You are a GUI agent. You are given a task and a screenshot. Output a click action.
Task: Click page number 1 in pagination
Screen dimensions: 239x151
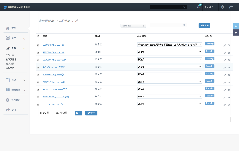click(x=228, y=119)
